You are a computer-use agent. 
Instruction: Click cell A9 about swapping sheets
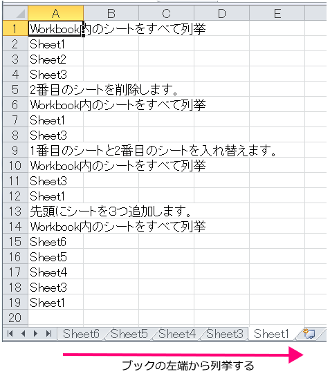point(55,150)
